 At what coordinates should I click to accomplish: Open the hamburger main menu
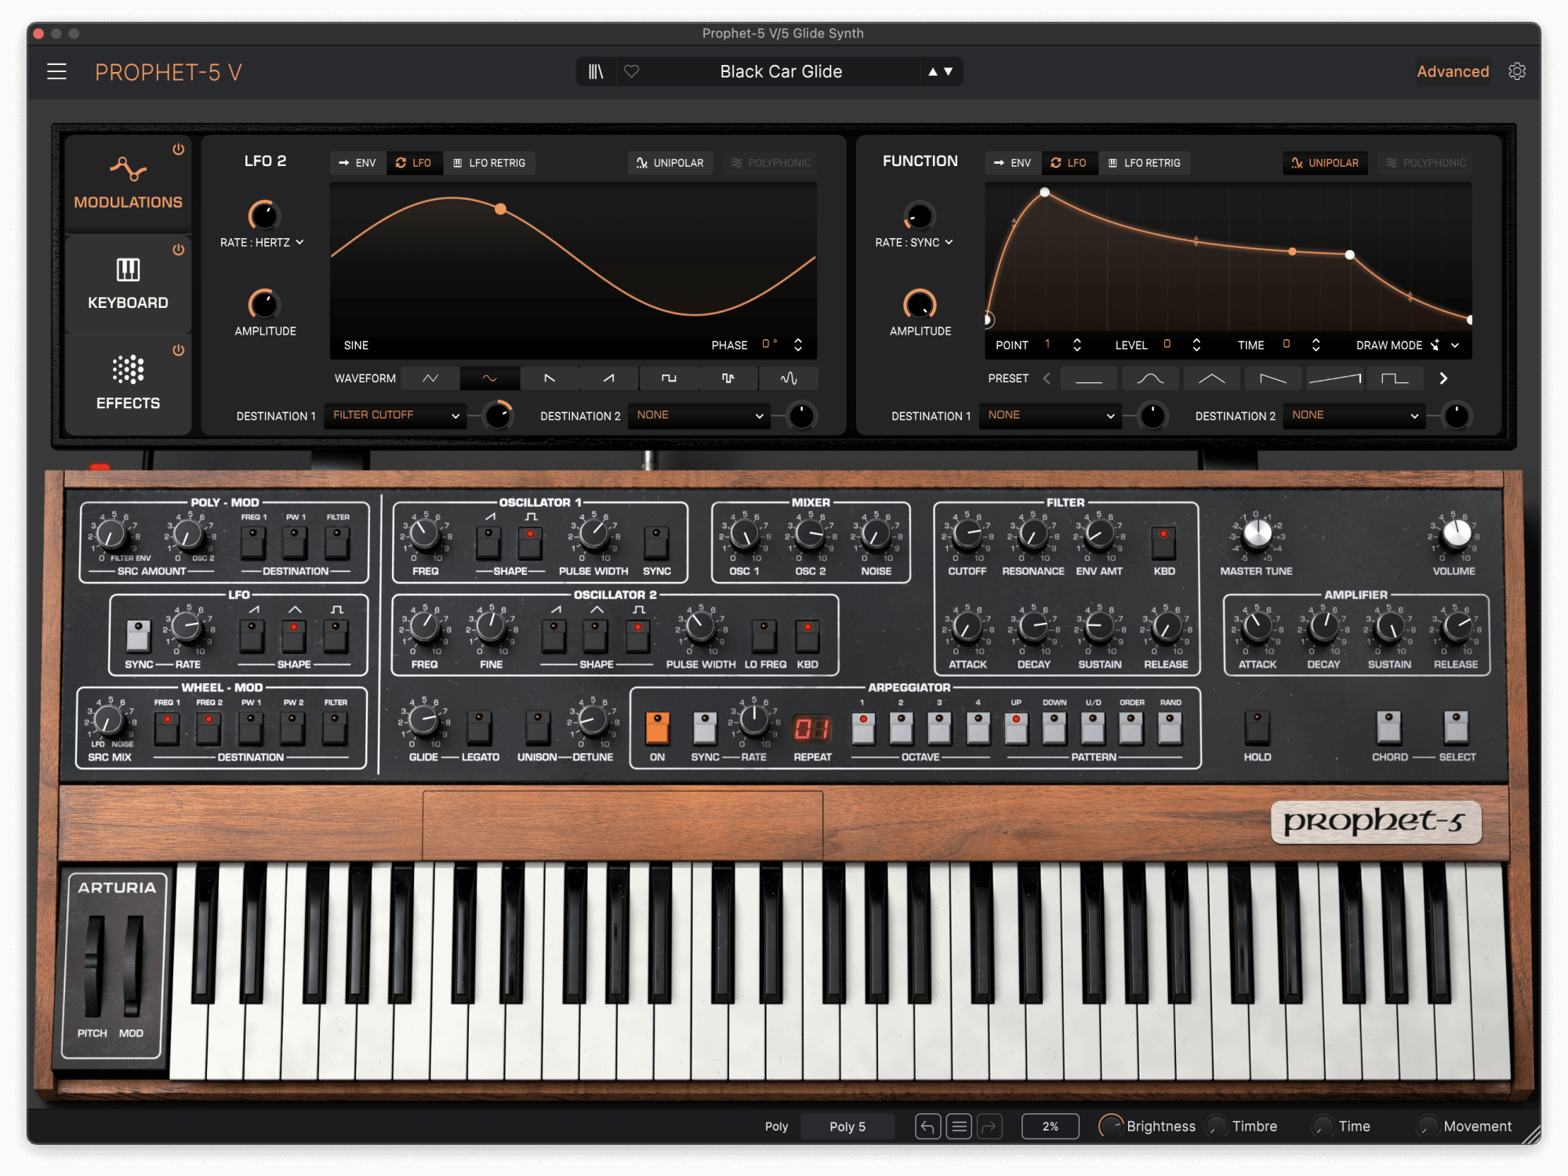click(x=56, y=72)
